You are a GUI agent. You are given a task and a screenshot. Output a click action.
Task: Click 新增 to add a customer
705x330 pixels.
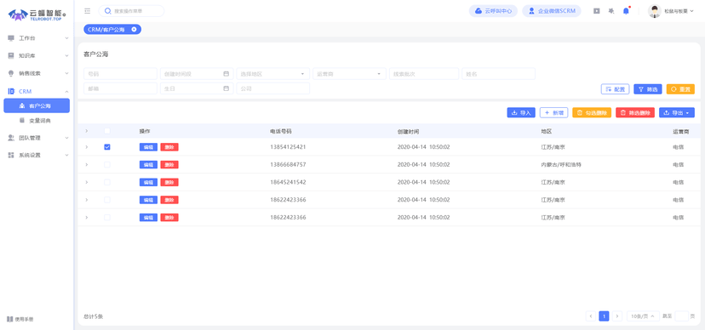[x=554, y=113]
